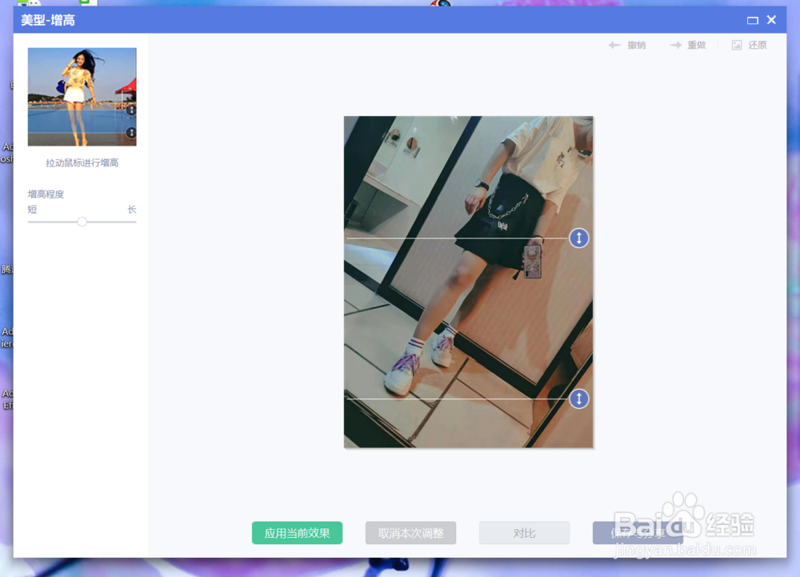Open the Adobe After Effects desktop shortcut
800x577 pixels.
[5, 400]
